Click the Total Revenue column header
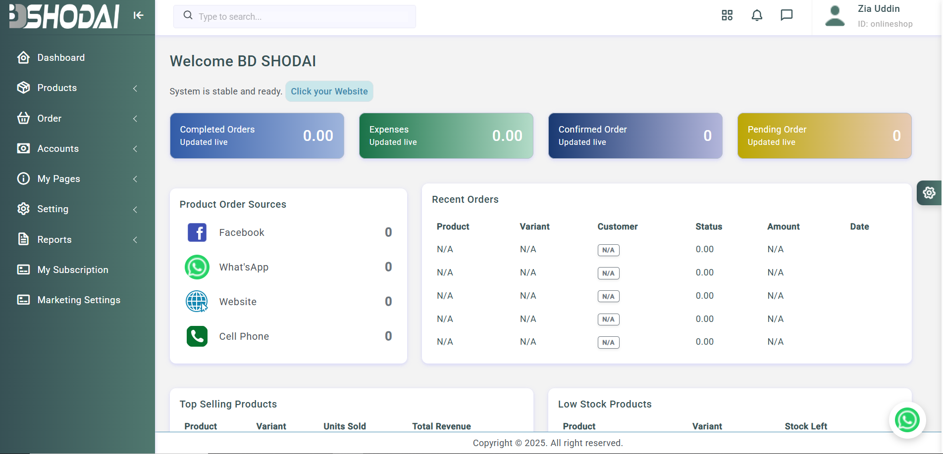Screen dimensions: 943x454 (x=442, y=426)
